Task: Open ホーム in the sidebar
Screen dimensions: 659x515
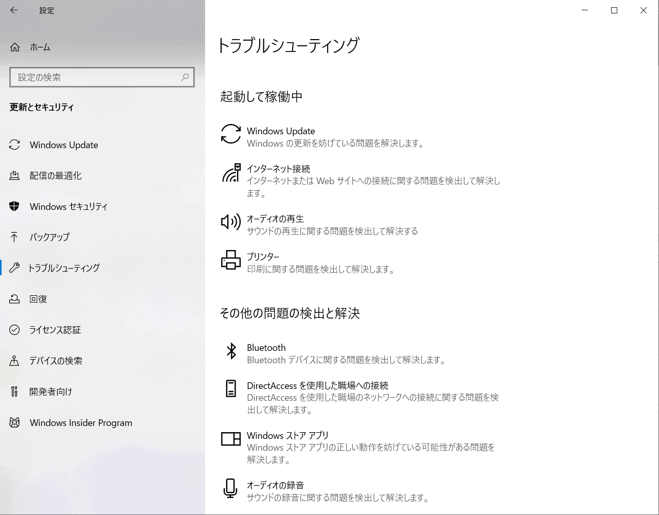Action: click(x=103, y=47)
